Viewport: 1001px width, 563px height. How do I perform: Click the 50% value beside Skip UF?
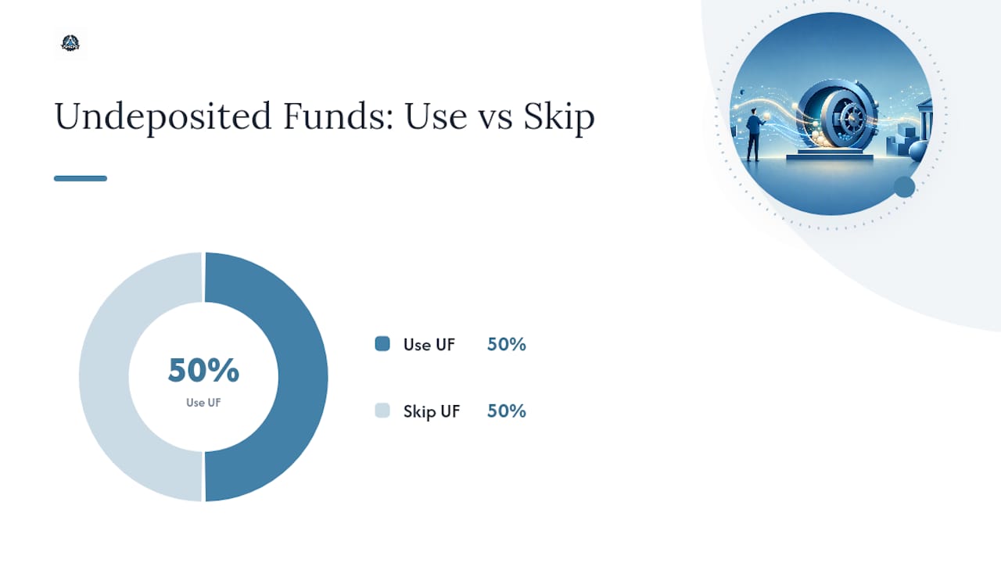coord(507,411)
